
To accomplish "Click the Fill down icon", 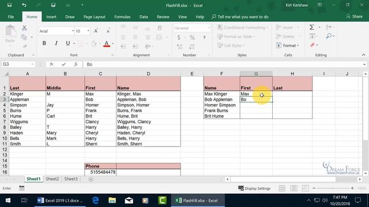I will pos(312,36).
